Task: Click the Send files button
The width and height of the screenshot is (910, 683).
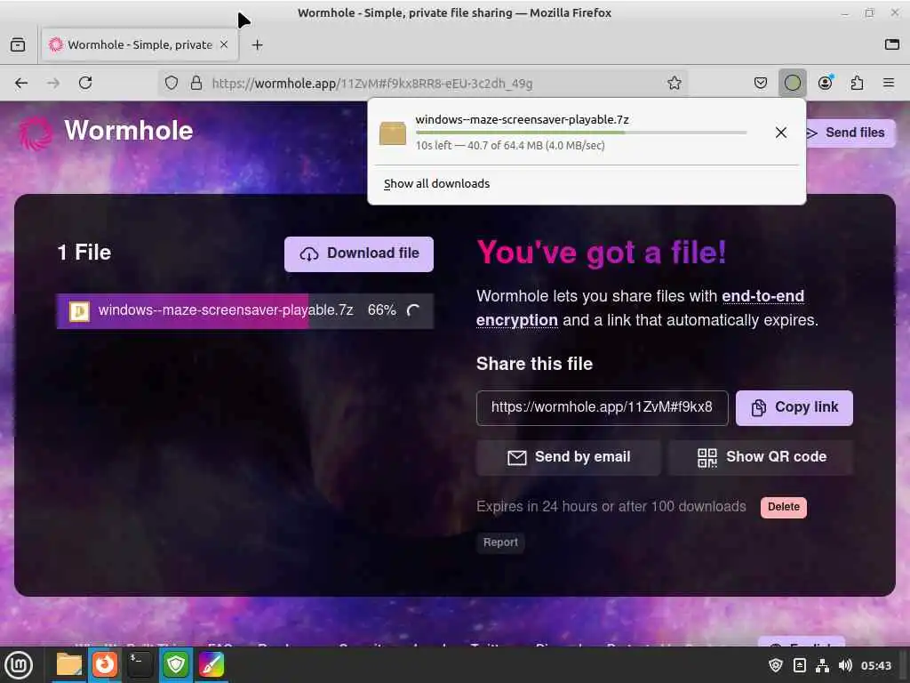Action: [x=847, y=133]
